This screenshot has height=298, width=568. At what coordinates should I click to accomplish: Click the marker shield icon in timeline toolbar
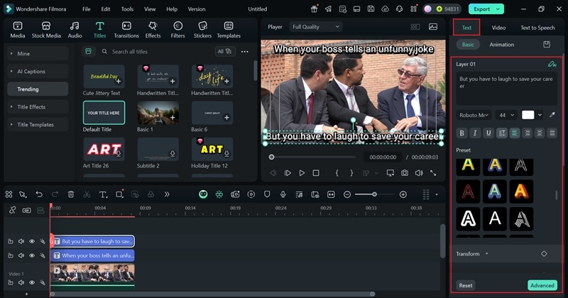pyautogui.click(x=267, y=194)
